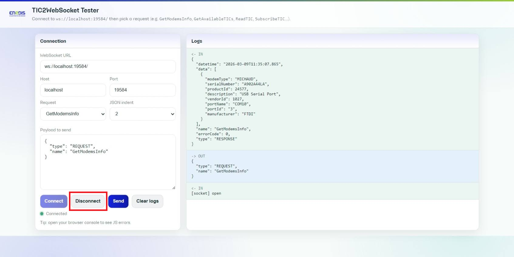Click into the Host field localhost
The image size is (514, 257).
coord(73,90)
